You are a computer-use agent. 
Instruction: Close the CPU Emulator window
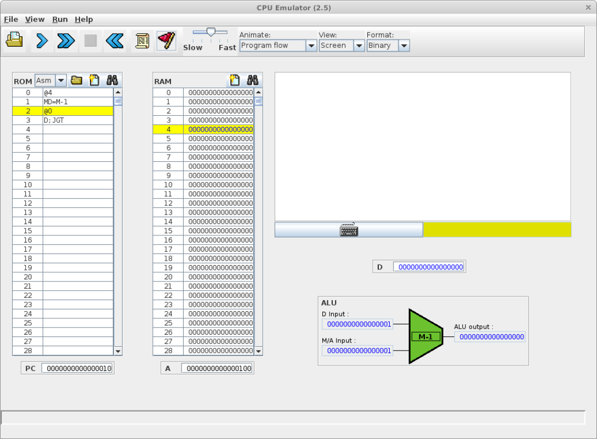pyautogui.click(x=588, y=7)
